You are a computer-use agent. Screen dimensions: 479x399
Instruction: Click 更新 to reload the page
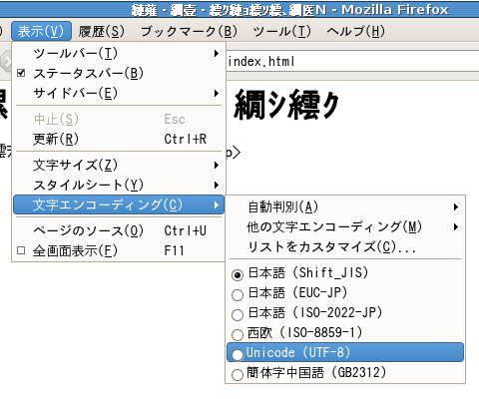pos(118,139)
